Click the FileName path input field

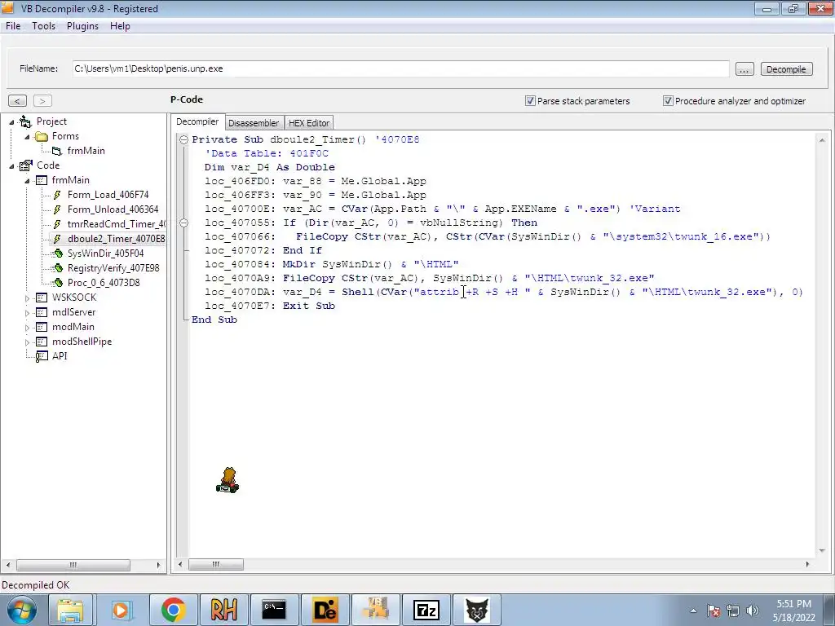point(400,68)
